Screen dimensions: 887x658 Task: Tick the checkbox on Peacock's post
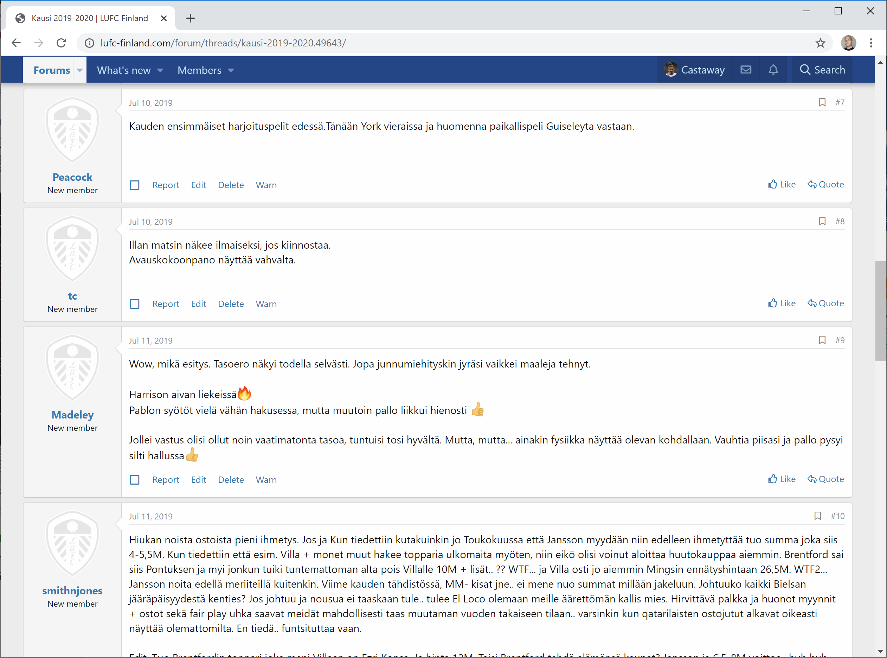[x=135, y=185]
